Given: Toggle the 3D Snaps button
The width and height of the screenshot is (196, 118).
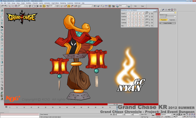Looking at the screenshot, I should pos(65,6).
